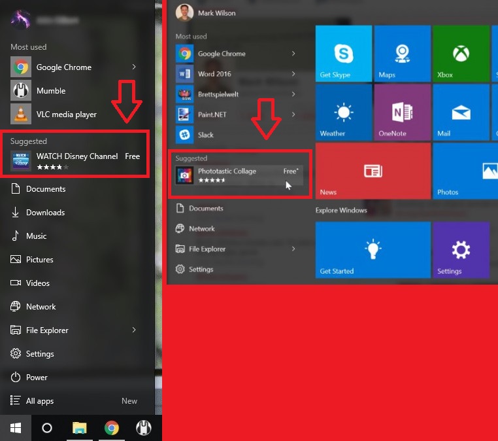Open the Get Skype tile
Screen dimensions: 498x441
point(344,54)
